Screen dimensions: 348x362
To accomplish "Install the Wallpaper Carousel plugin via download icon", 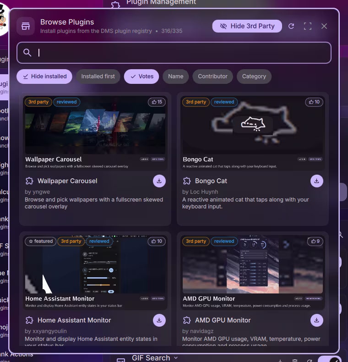I will 159,181.
